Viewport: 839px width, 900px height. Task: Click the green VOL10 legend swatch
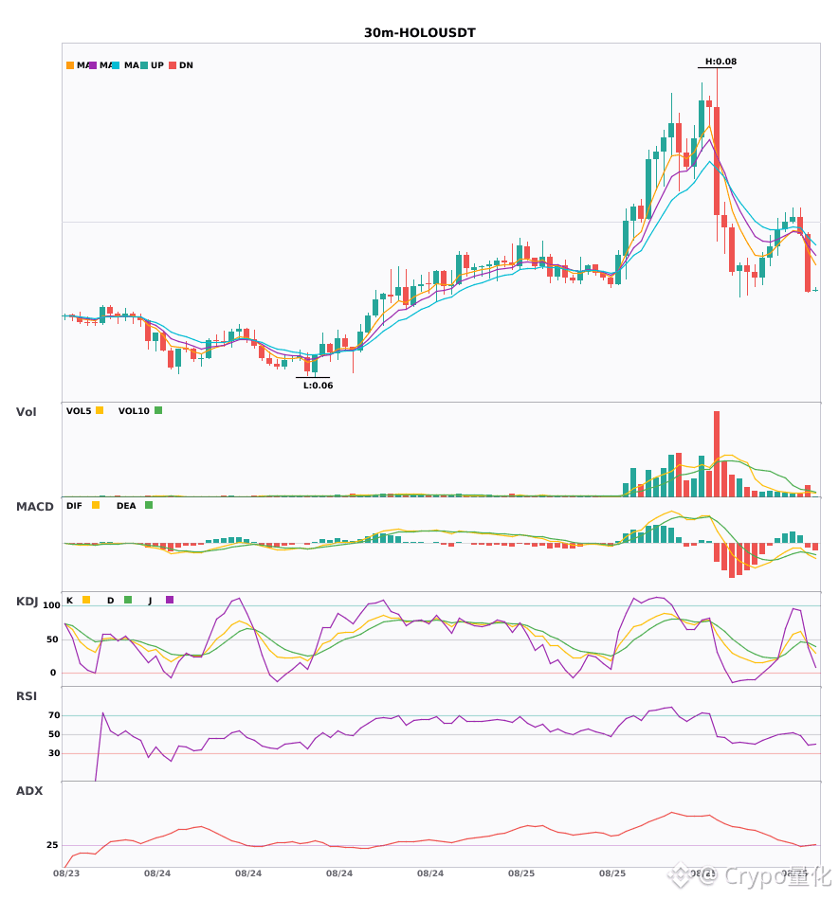click(x=158, y=410)
